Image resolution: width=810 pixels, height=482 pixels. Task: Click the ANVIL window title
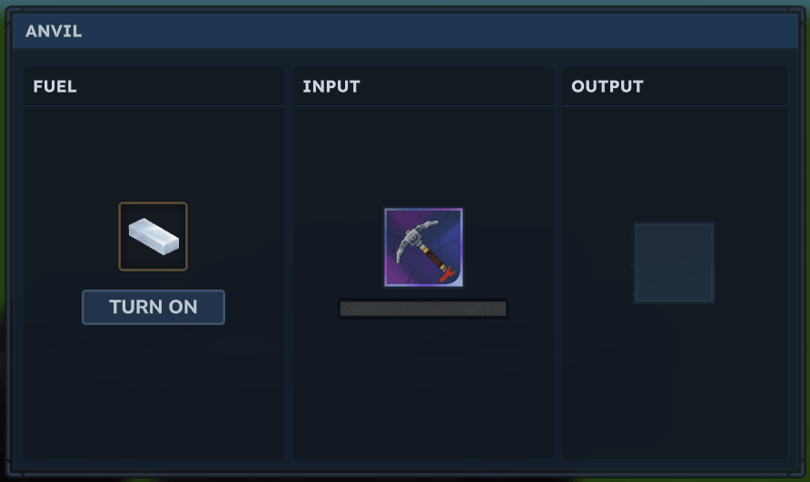(54, 32)
